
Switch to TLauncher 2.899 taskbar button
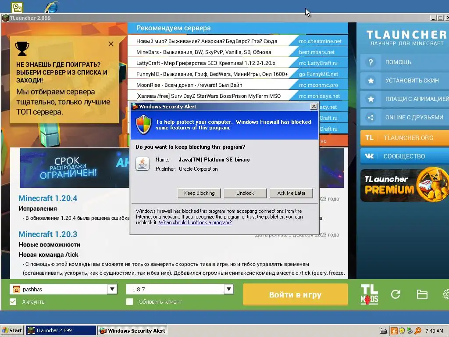coord(61,330)
